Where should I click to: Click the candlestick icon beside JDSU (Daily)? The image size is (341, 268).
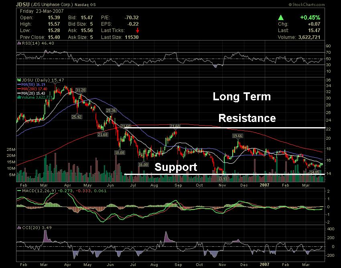click(19, 80)
